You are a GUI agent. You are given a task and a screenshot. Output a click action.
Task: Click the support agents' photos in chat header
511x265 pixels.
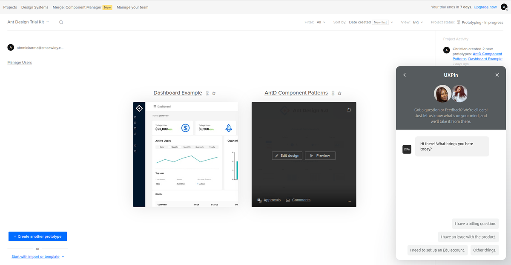tap(451, 94)
